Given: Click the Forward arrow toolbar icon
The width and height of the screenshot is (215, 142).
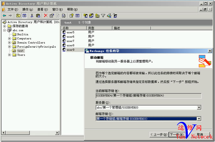Looking at the screenshot, I should pos(10,16).
